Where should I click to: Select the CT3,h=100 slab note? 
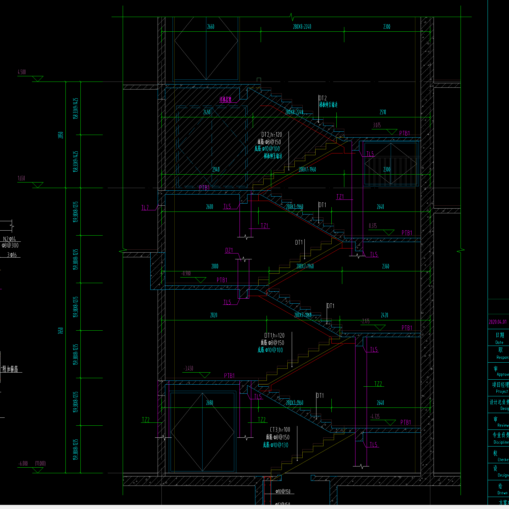[x=280, y=430]
